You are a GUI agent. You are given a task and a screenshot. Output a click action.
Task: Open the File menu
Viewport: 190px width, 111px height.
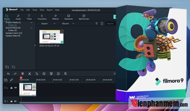[x=22, y=10]
